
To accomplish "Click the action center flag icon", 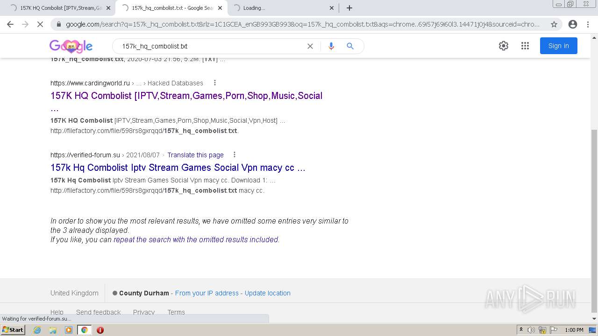I will [553, 330].
